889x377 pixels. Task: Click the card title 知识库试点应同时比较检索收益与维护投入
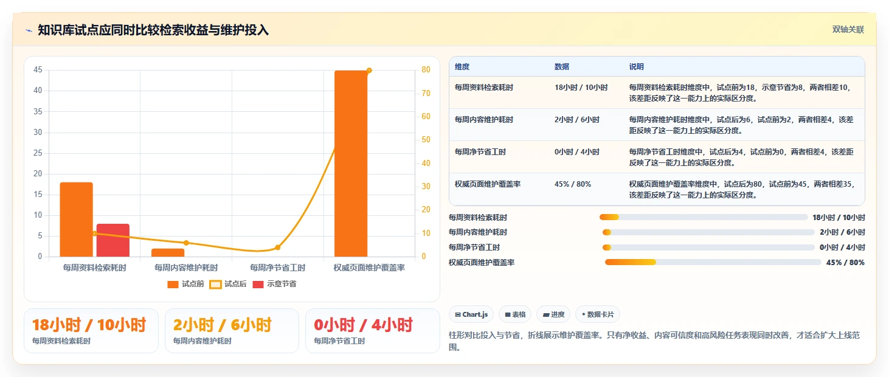(153, 30)
